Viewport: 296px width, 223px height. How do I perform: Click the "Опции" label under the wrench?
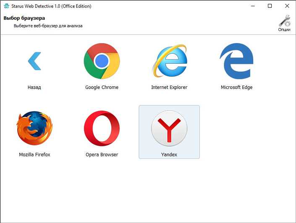coord(284,30)
